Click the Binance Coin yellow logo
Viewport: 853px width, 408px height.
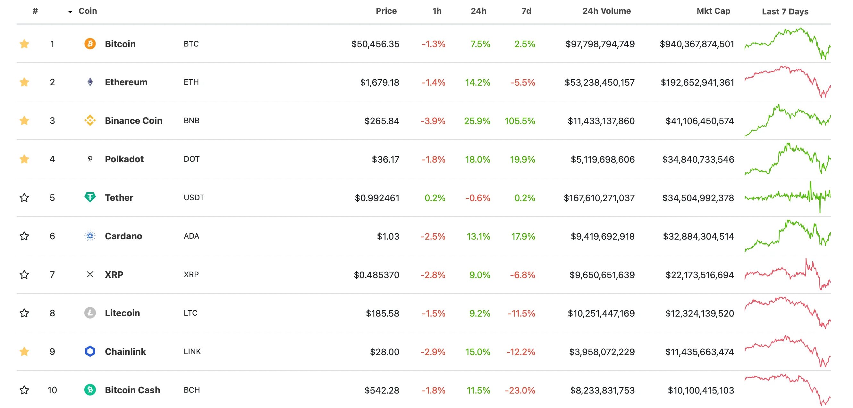90,121
